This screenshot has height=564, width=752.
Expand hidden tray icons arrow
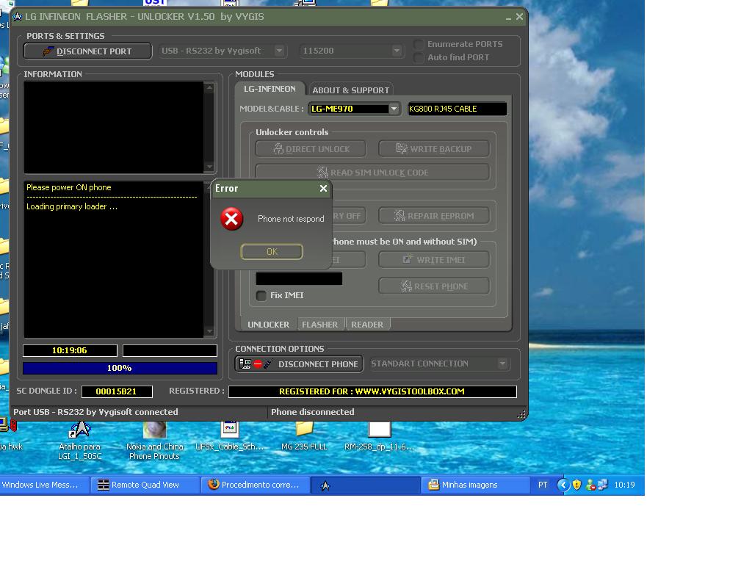pyautogui.click(x=563, y=485)
